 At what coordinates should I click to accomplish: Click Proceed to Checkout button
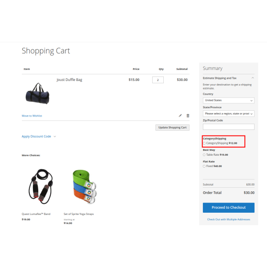(x=228, y=207)
